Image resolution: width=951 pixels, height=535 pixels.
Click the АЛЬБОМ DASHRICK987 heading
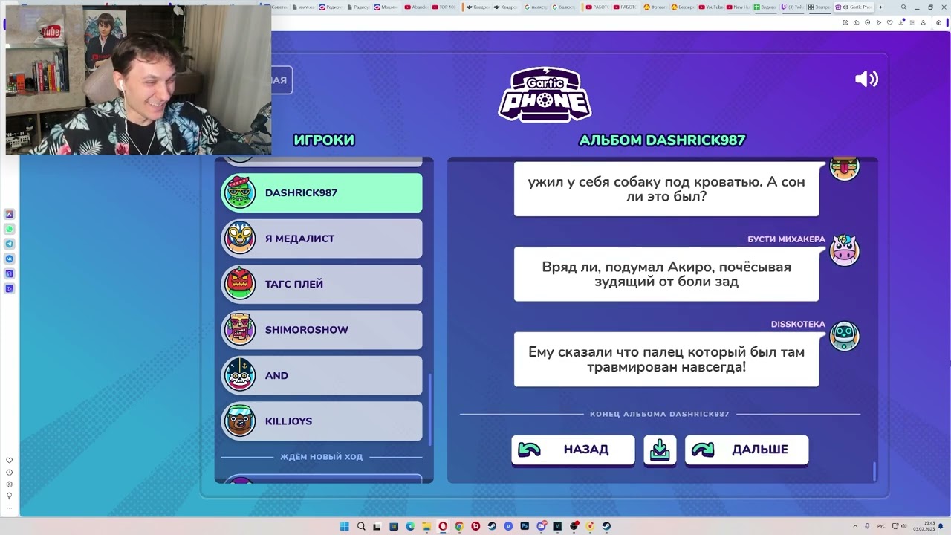[662, 140]
